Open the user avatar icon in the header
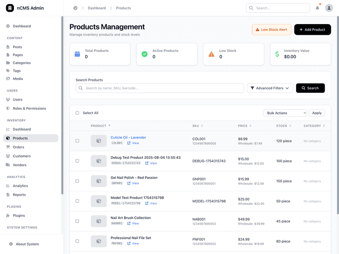This screenshot has width=339, height=254. [329, 8]
